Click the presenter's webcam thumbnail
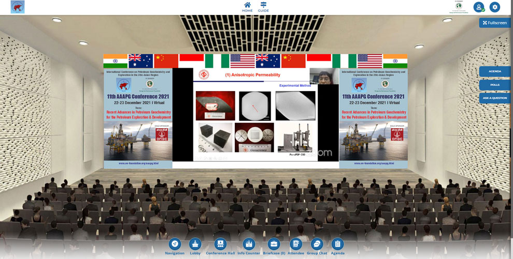 point(324,77)
